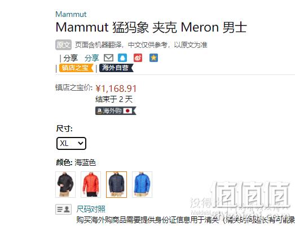Open the Mammut brand link

point(71,15)
